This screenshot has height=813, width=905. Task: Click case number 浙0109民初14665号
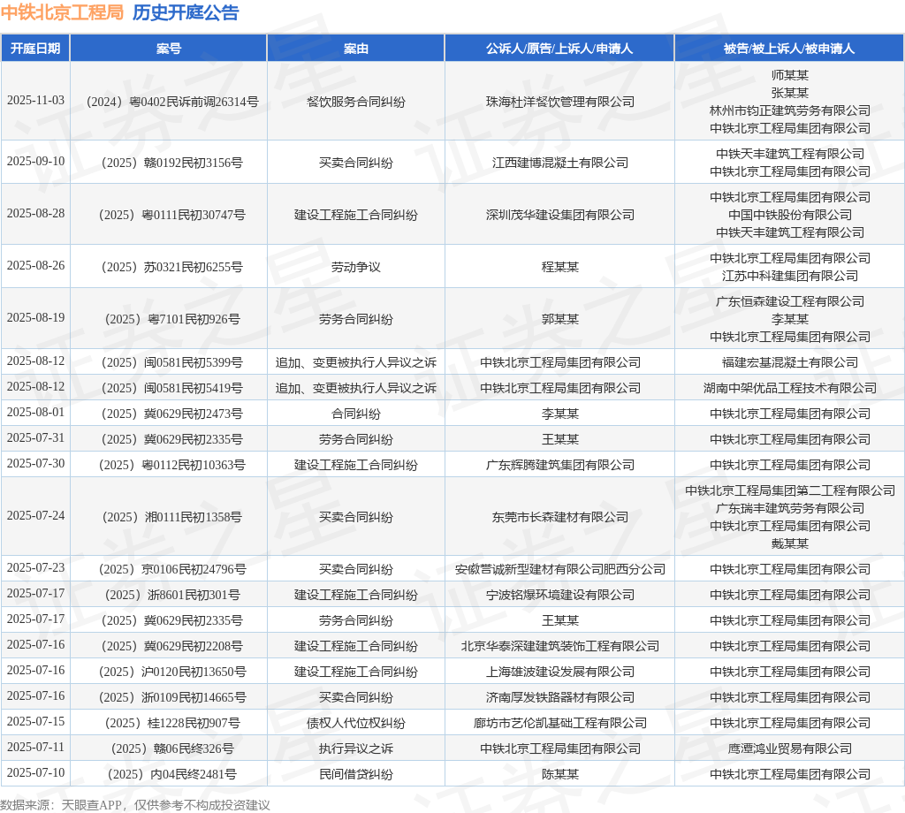click(x=172, y=697)
